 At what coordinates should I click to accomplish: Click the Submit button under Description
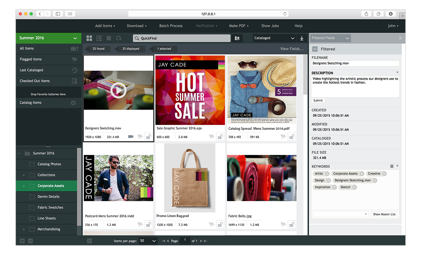point(318,100)
